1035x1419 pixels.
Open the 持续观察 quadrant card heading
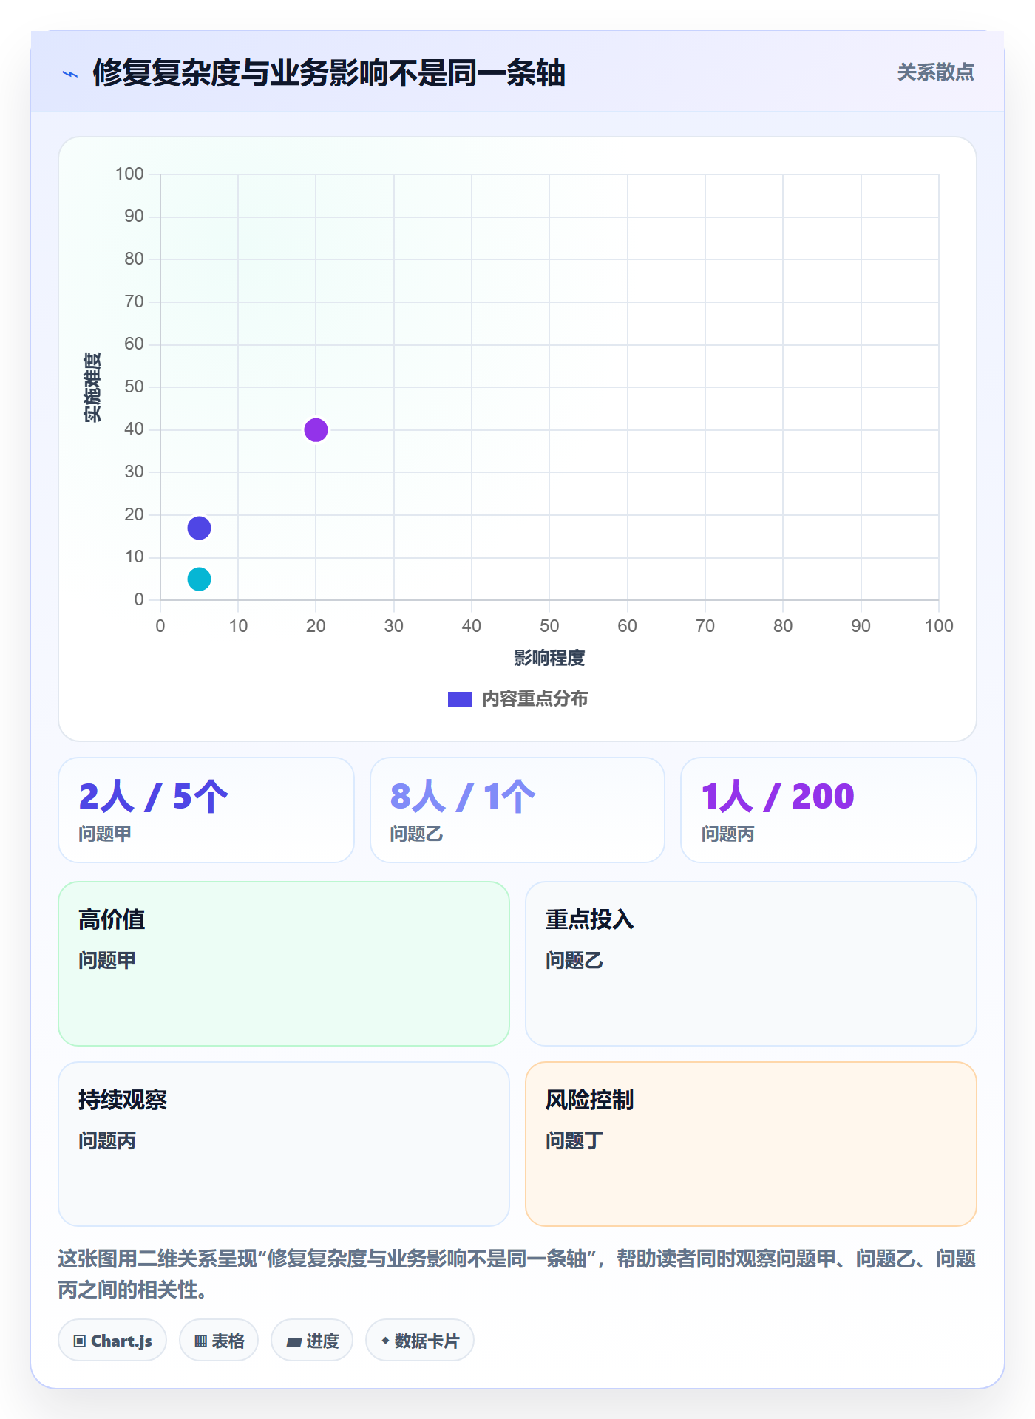pos(123,1100)
